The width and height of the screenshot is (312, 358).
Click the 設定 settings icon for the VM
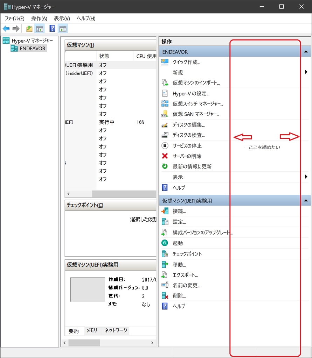[165, 222]
